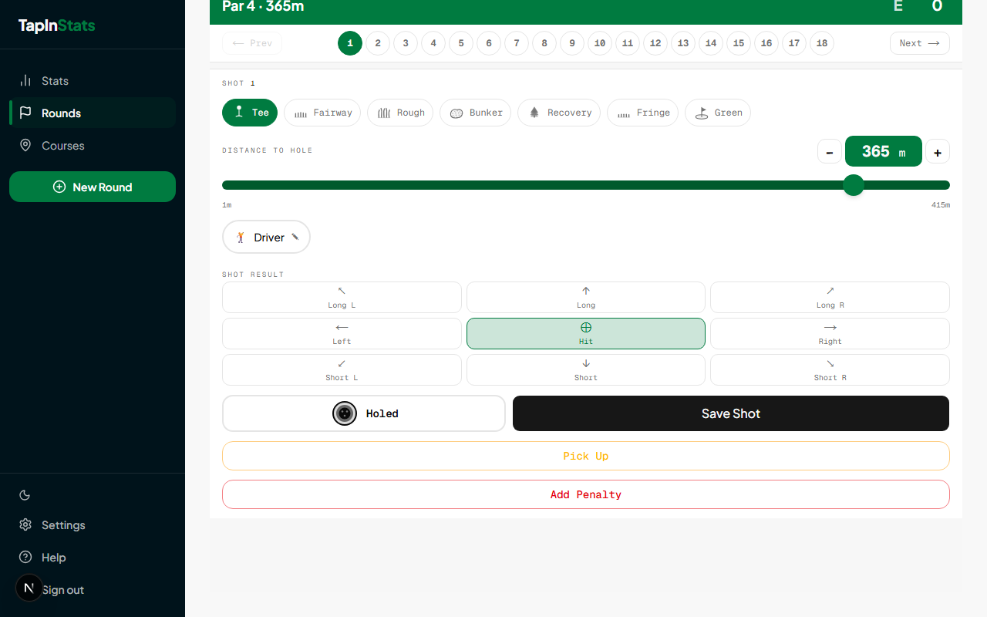
Task: Select the Tee lie icon
Action: click(x=239, y=113)
